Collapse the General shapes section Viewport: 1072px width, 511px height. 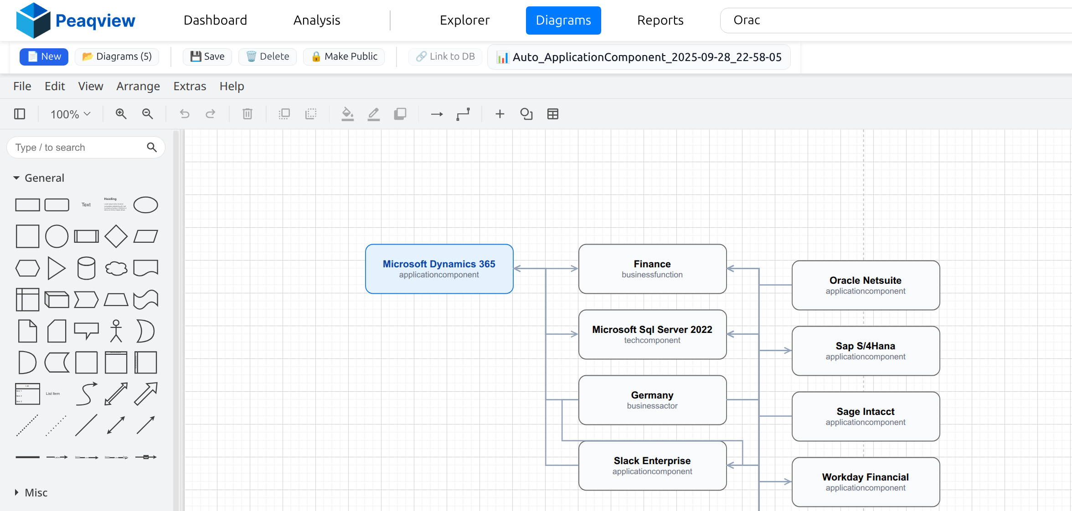click(x=44, y=178)
